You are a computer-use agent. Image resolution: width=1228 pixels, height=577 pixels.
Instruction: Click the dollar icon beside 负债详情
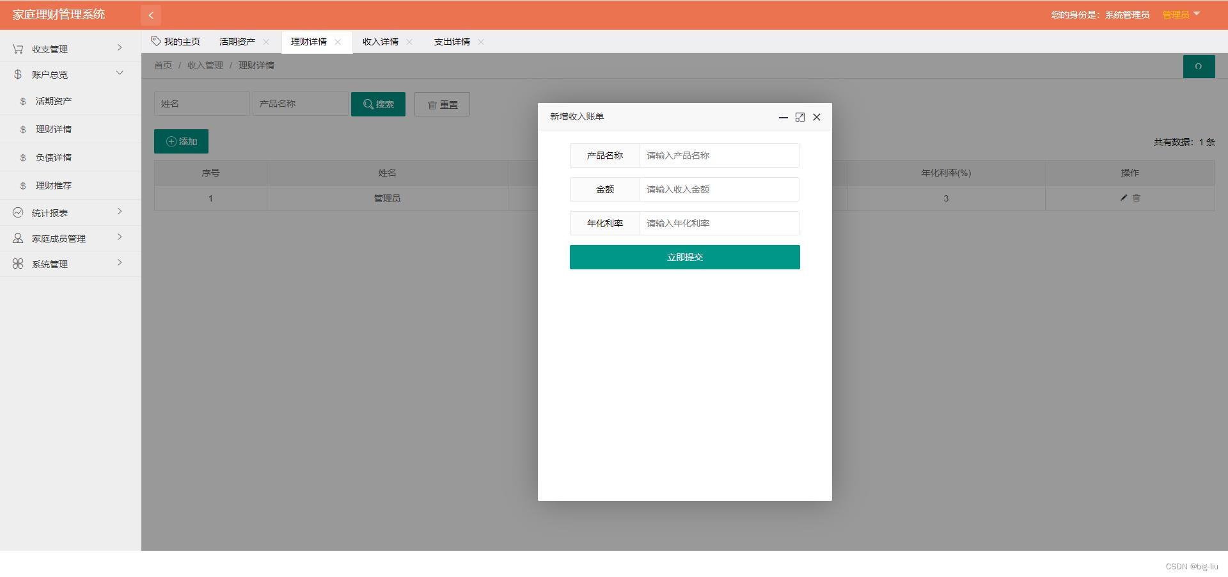23,157
